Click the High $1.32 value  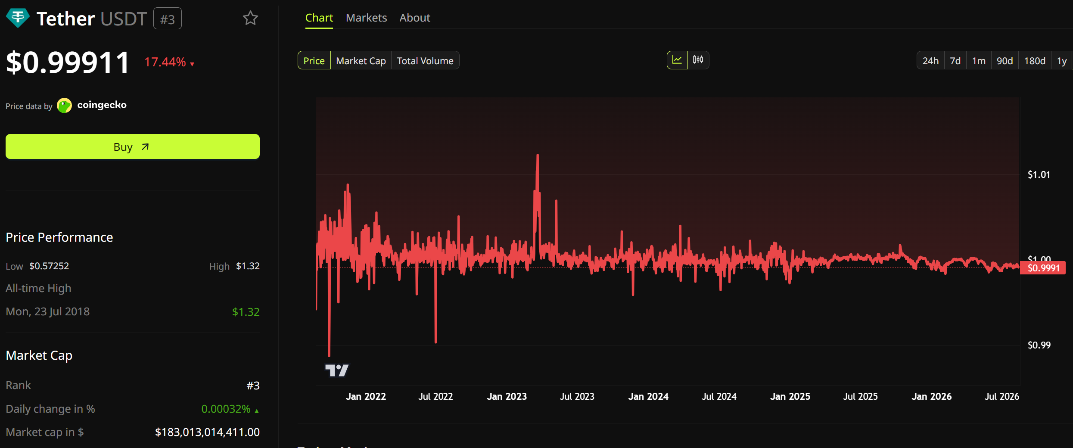point(248,266)
